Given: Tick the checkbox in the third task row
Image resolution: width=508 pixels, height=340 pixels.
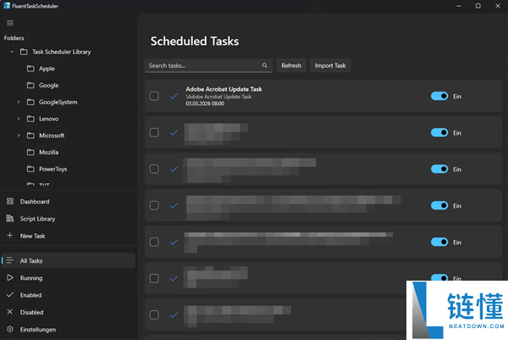Looking at the screenshot, I should click(154, 169).
